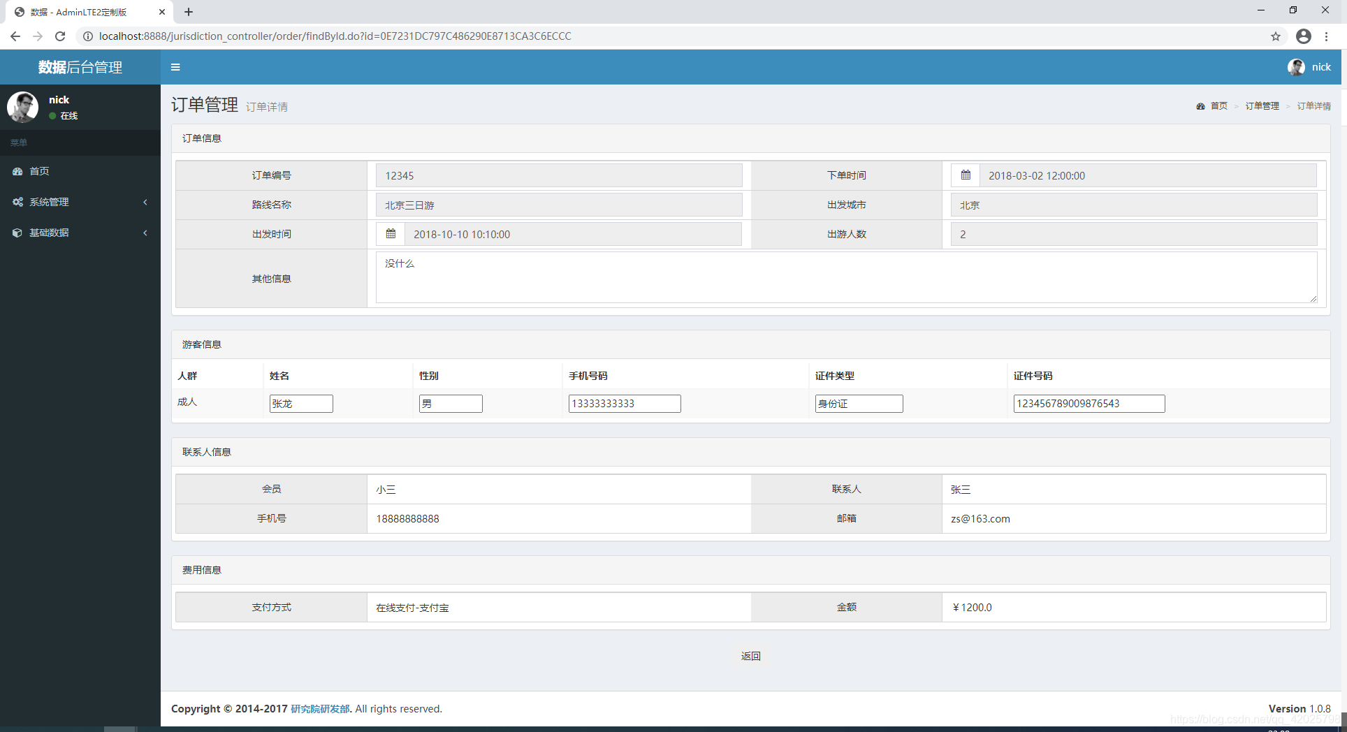This screenshot has width=1347, height=732.
Task: Click the 证件号码 input field
Action: [1089, 404]
